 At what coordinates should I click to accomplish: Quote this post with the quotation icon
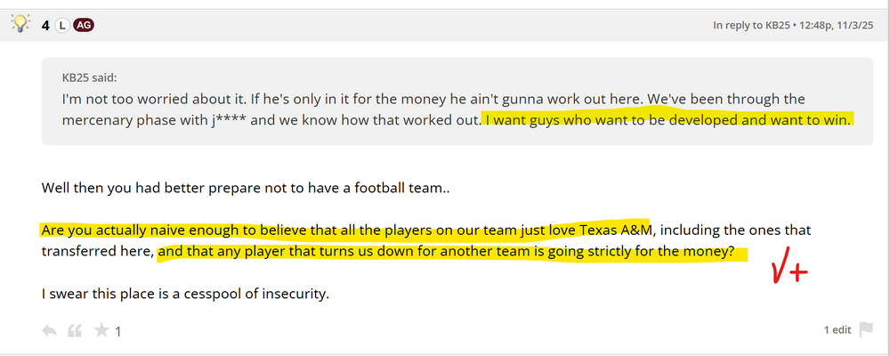(76, 331)
